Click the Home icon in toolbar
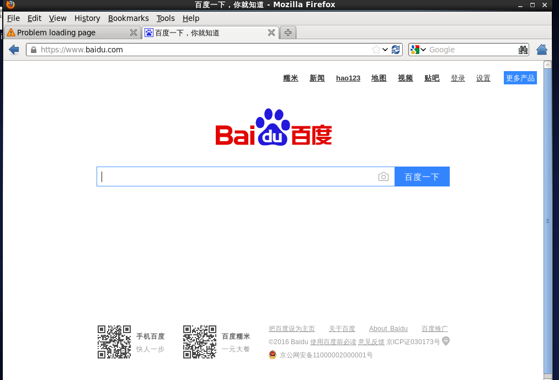Image resolution: width=559 pixels, height=380 pixels. (x=541, y=50)
